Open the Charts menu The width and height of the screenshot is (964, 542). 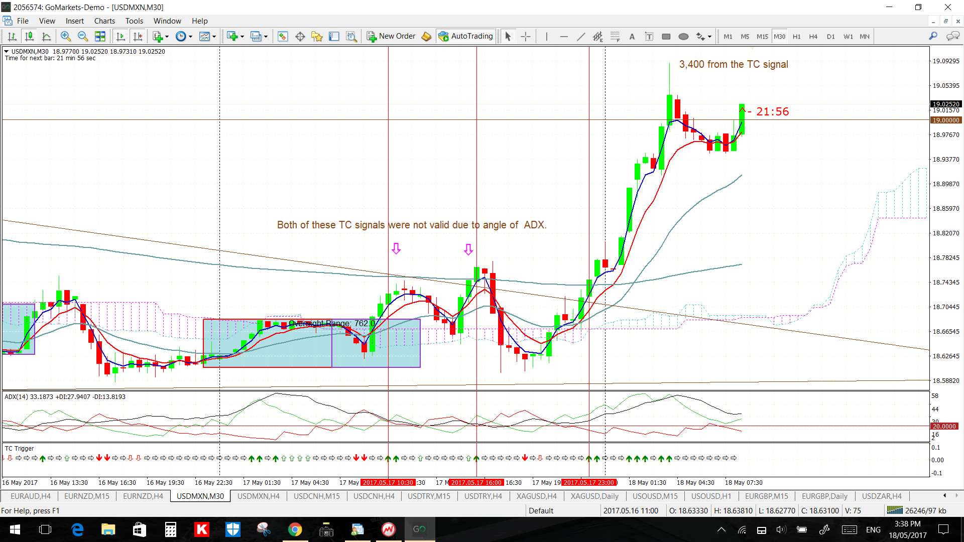point(104,21)
